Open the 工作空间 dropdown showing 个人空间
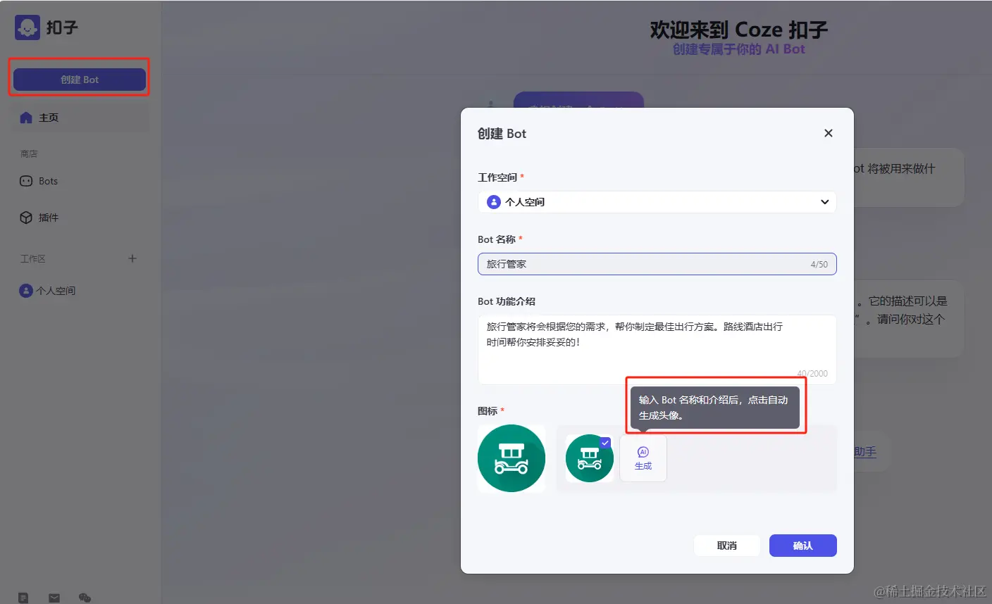The width and height of the screenshot is (992, 604). (x=657, y=202)
